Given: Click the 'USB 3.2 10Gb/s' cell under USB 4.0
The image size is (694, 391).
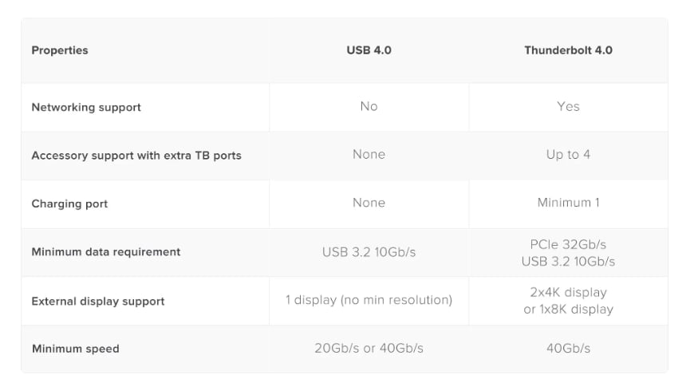Looking at the screenshot, I should coord(369,252).
